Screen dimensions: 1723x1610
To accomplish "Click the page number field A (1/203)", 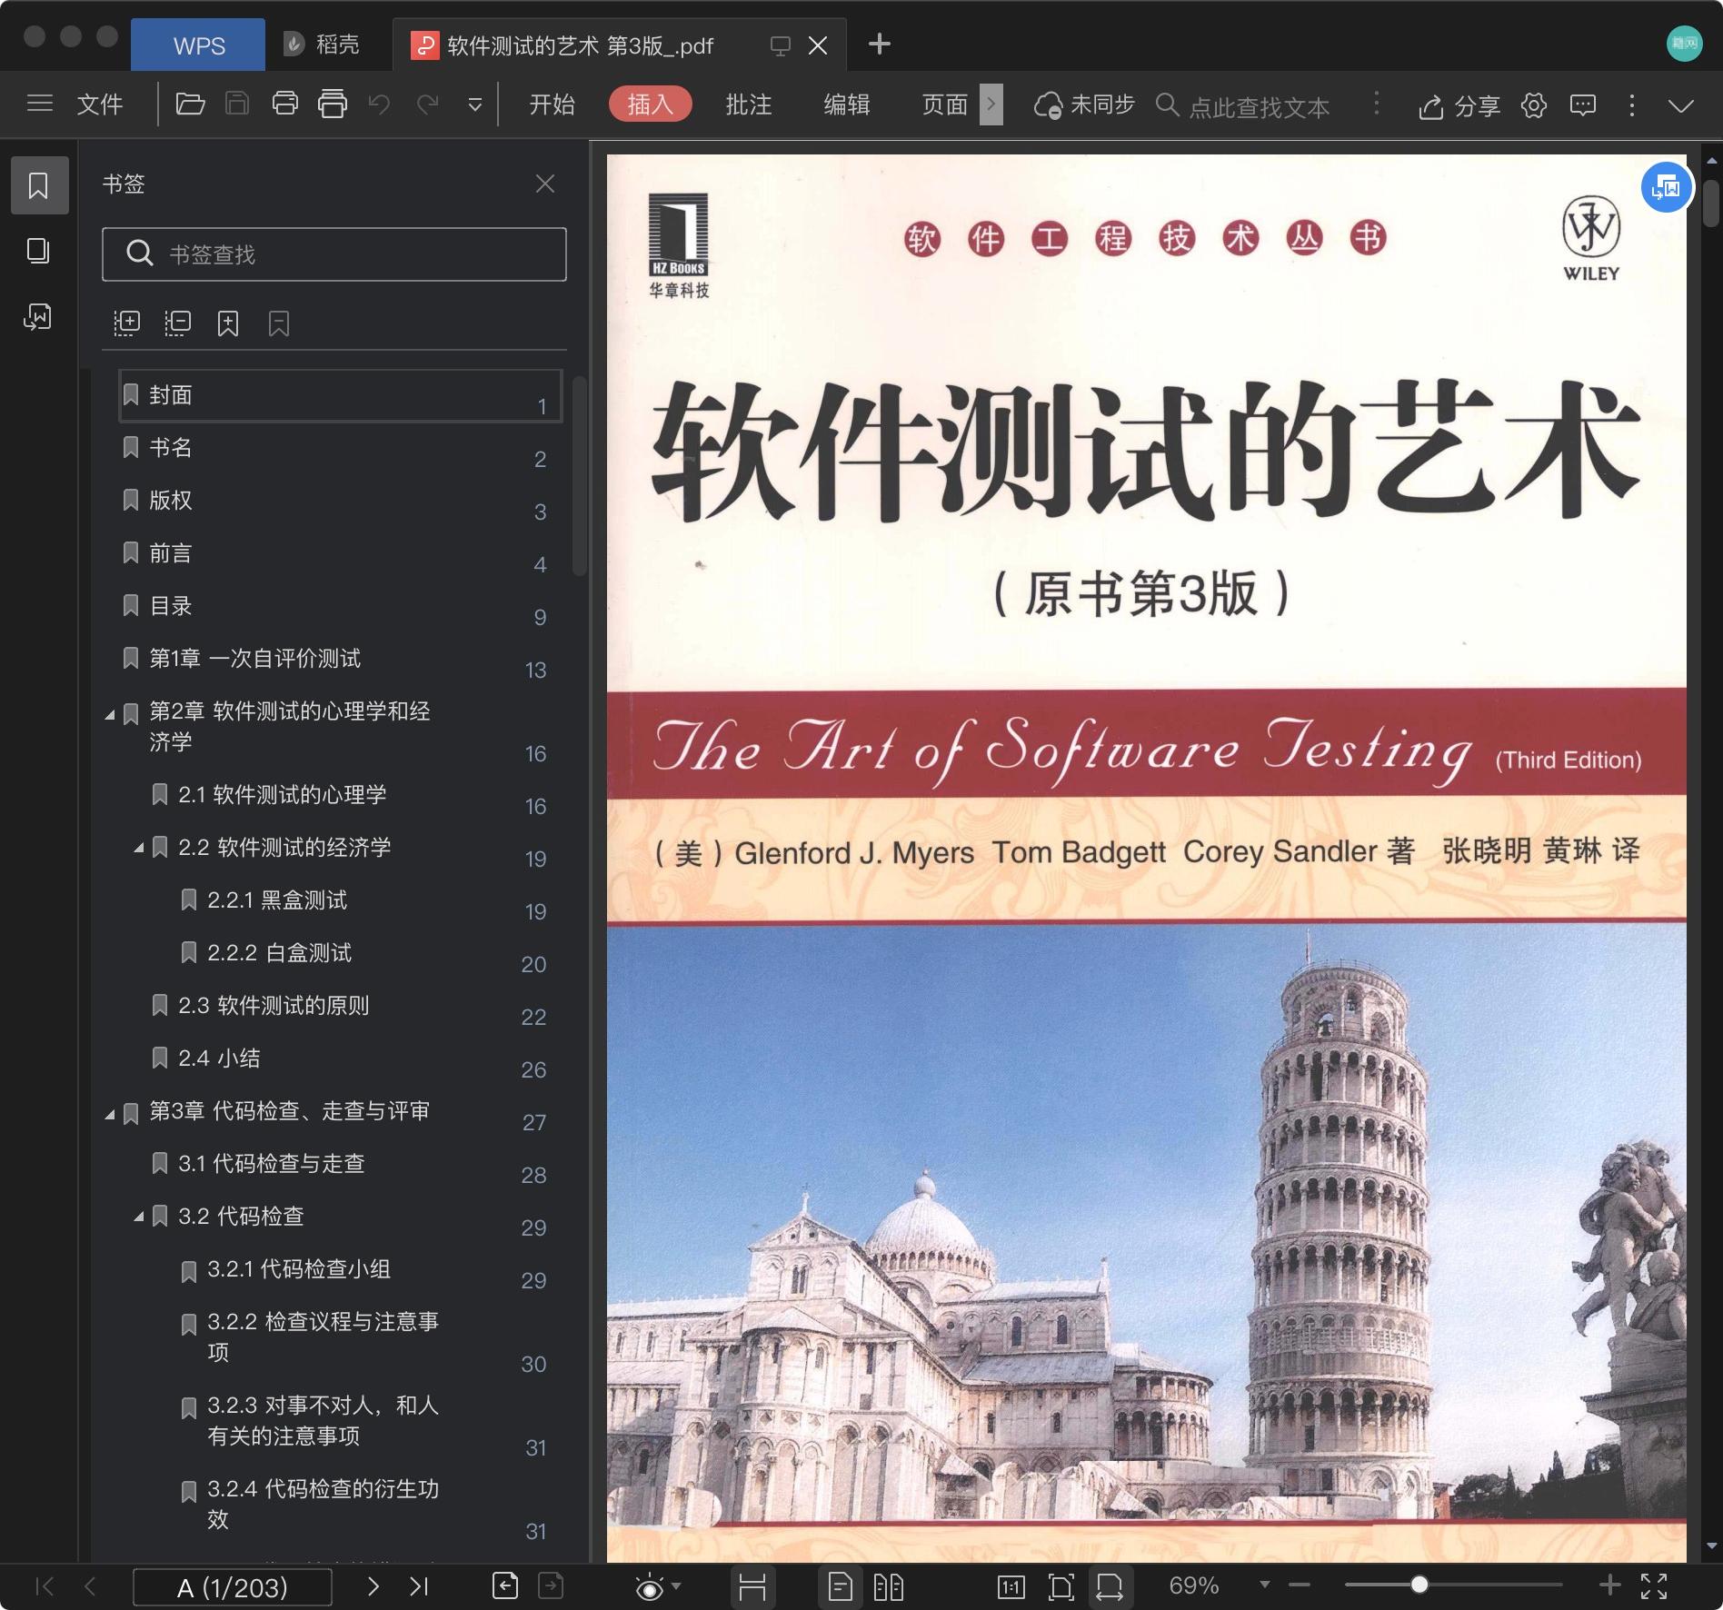I will (x=233, y=1587).
